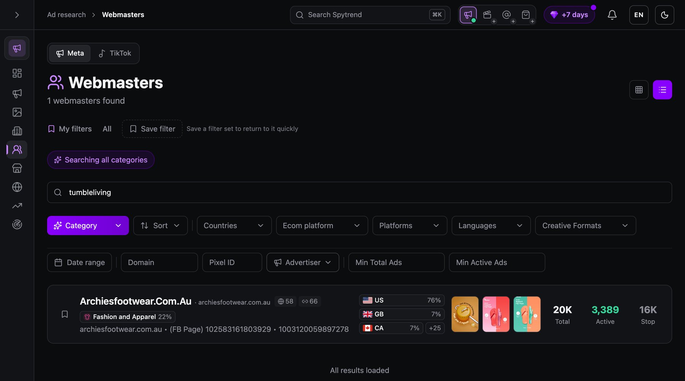Open the trending arrow icon in sidebar
Screen dimensions: 685x381
point(17,206)
